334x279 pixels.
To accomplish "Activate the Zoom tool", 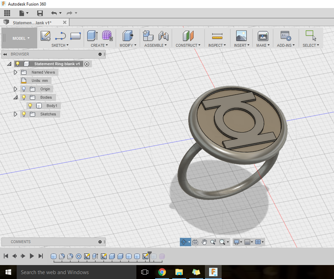I will 213,242.
